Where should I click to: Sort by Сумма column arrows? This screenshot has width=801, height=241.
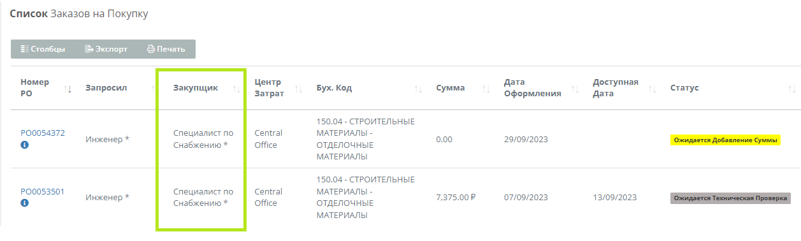point(486,88)
